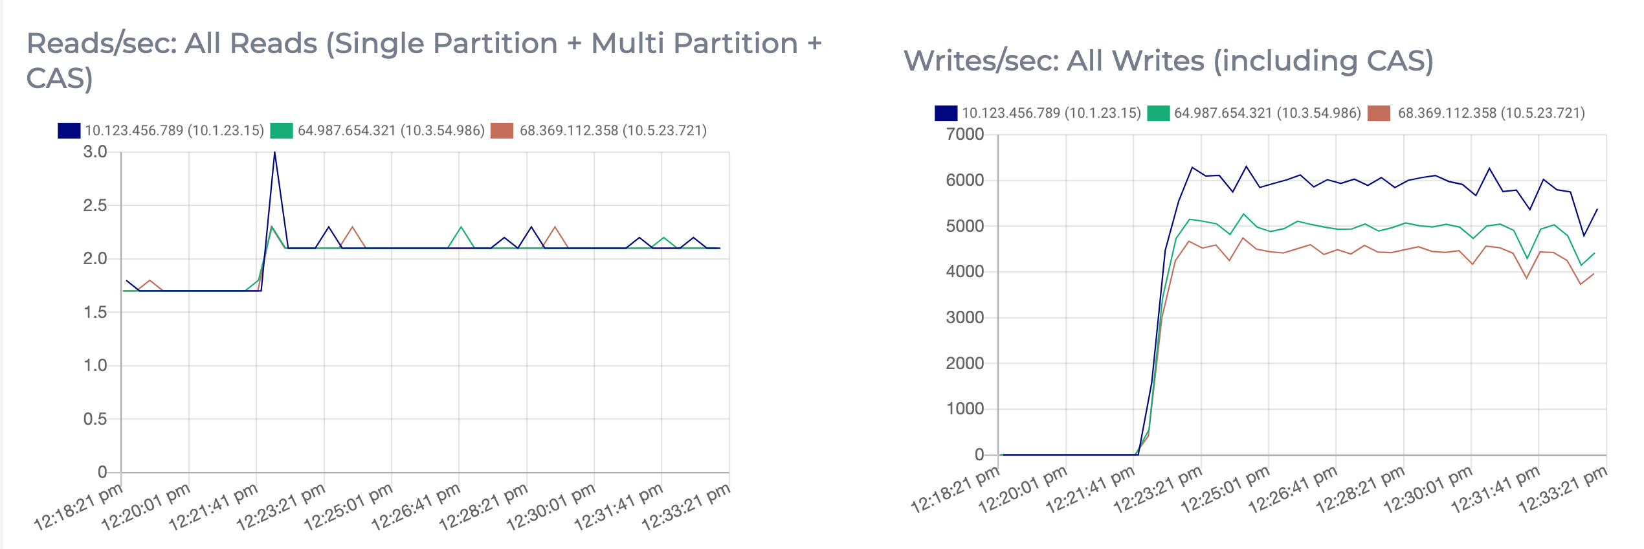The height and width of the screenshot is (549, 1644).
Task: Click red swatch in Writes chart legend
Action: click(x=1379, y=113)
